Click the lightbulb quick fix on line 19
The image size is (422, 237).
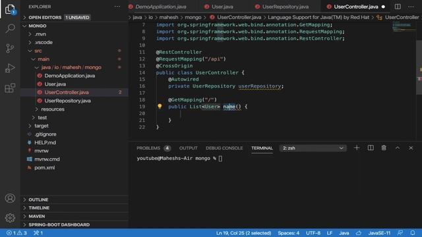(x=160, y=107)
